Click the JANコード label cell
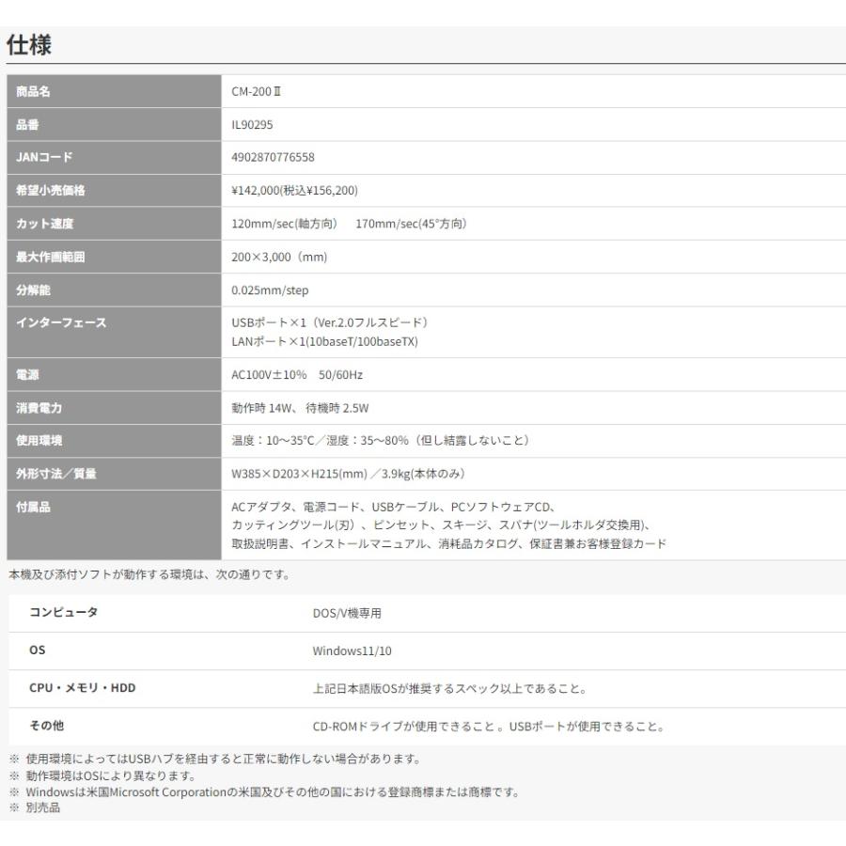846x846 pixels. tap(114, 158)
